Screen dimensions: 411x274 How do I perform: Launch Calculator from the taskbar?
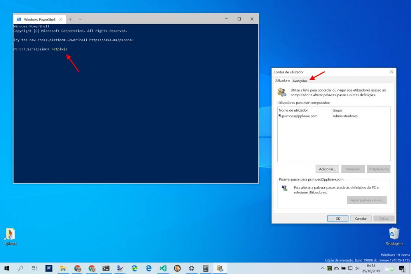[205, 268]
